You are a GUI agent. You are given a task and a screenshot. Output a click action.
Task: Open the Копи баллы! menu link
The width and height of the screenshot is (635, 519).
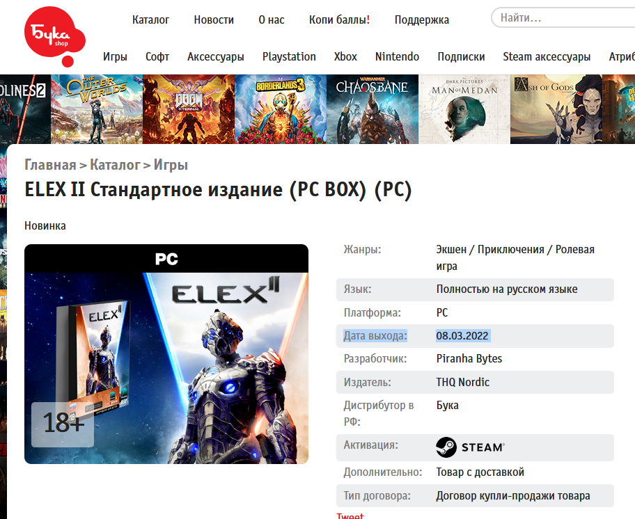[339, 19]
